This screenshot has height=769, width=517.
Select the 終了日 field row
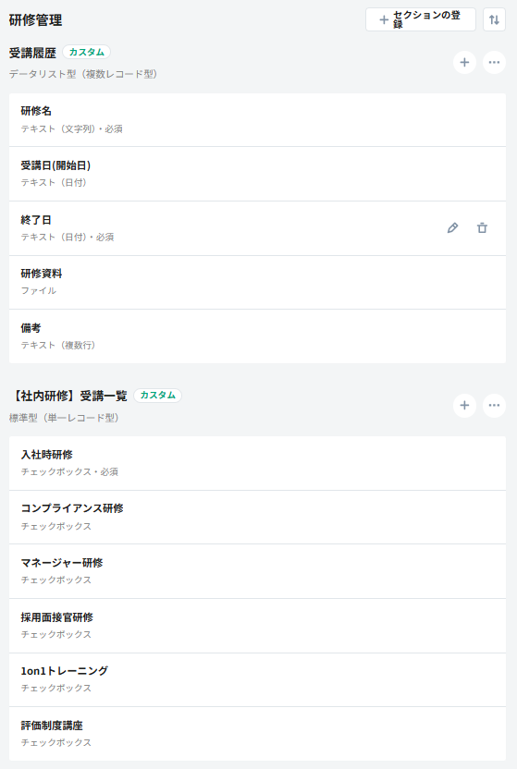coord(257,228)
